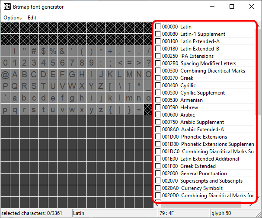Select the digit '5' glyph cell
The height and width of the screenshot is (218, 262).
click(x=53, y=63)
